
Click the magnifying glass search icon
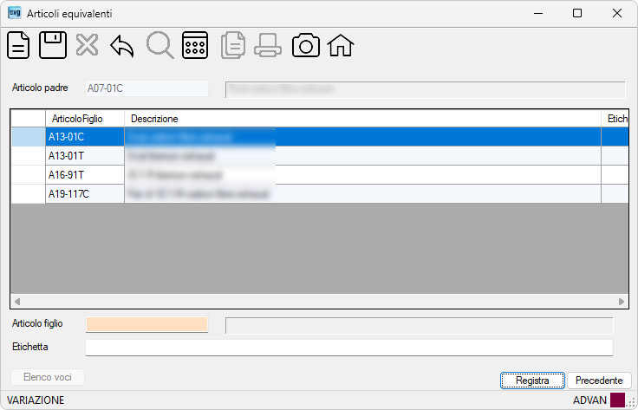[x=159, y=45]
